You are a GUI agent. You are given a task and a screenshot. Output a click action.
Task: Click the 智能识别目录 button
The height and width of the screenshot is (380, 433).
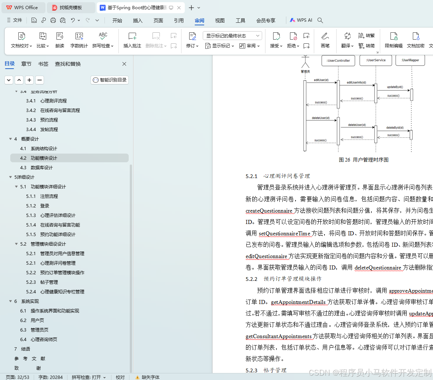(x=109, y=80)
